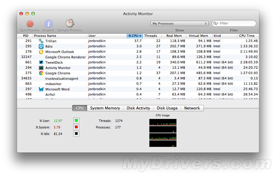Click Rdio's CPU time 1:33:36.33
276x176 pixels.
pyautogui.click(x=249, y=46)
